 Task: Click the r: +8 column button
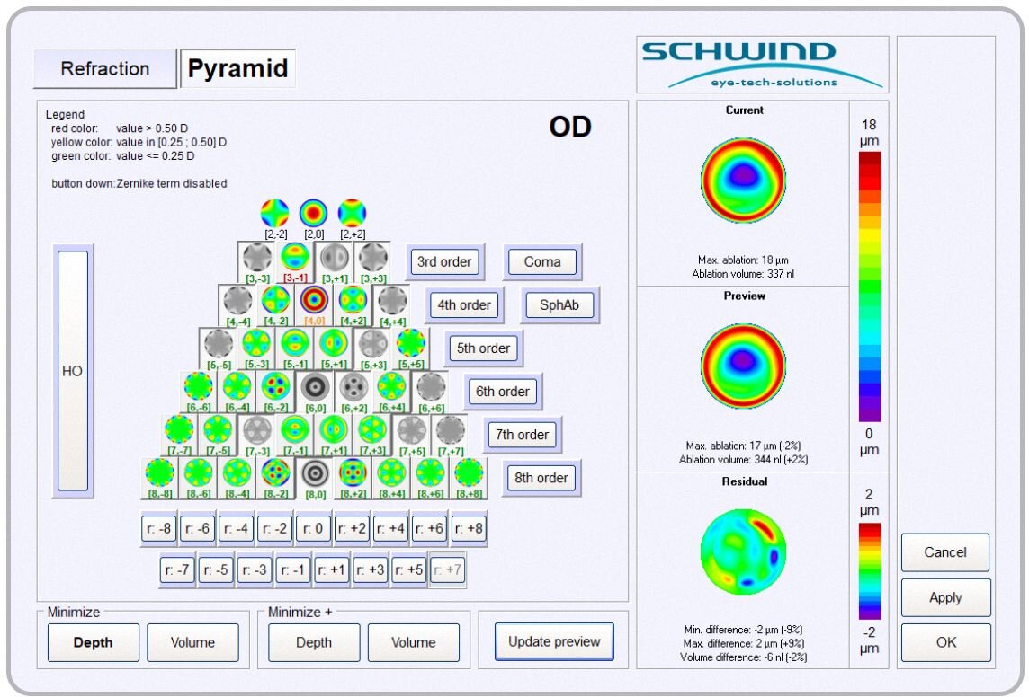(469, 529)
